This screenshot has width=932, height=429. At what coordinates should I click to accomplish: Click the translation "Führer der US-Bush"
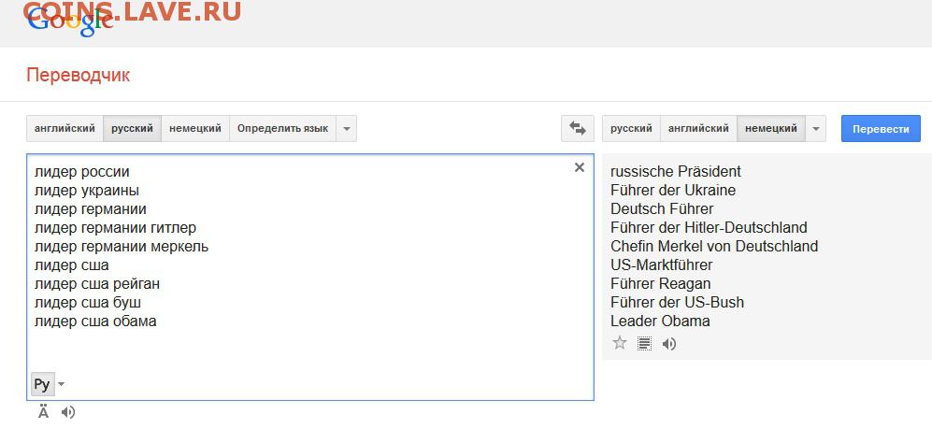tap(677, 303)
